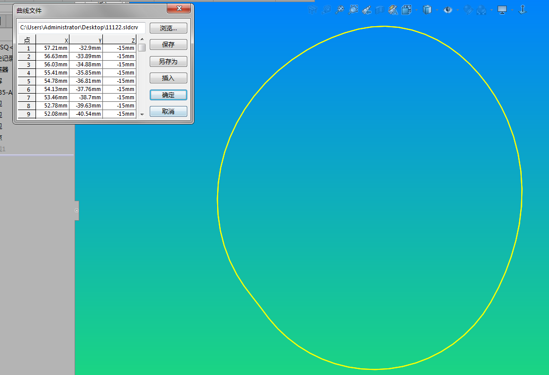This screenshot has height=375, width=549.
Task: Select row header 1 in point table
Action: point(27,48)
